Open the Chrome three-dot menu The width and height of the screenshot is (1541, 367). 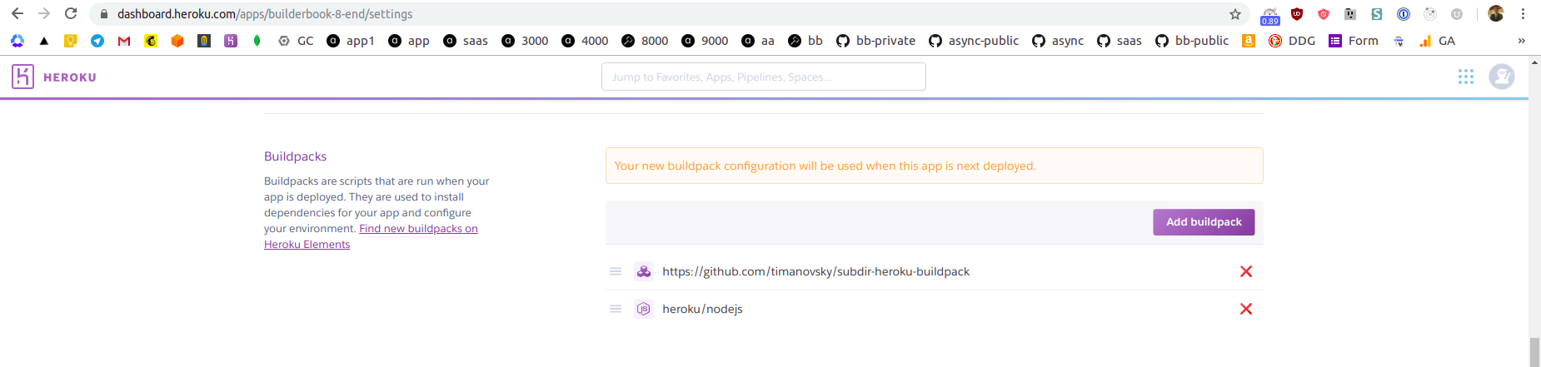tap(1523, 14)
